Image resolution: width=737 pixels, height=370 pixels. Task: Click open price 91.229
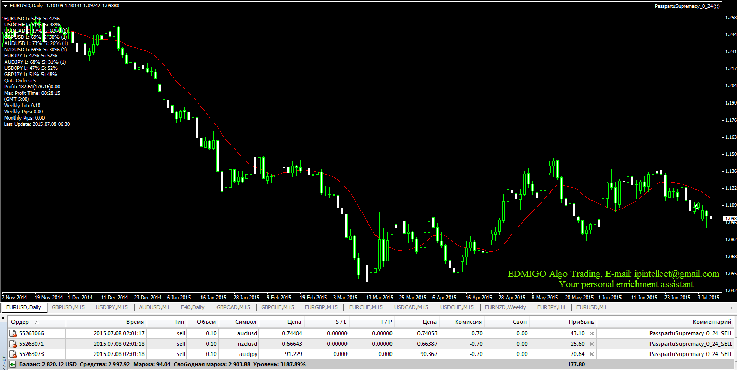point(294,354)
